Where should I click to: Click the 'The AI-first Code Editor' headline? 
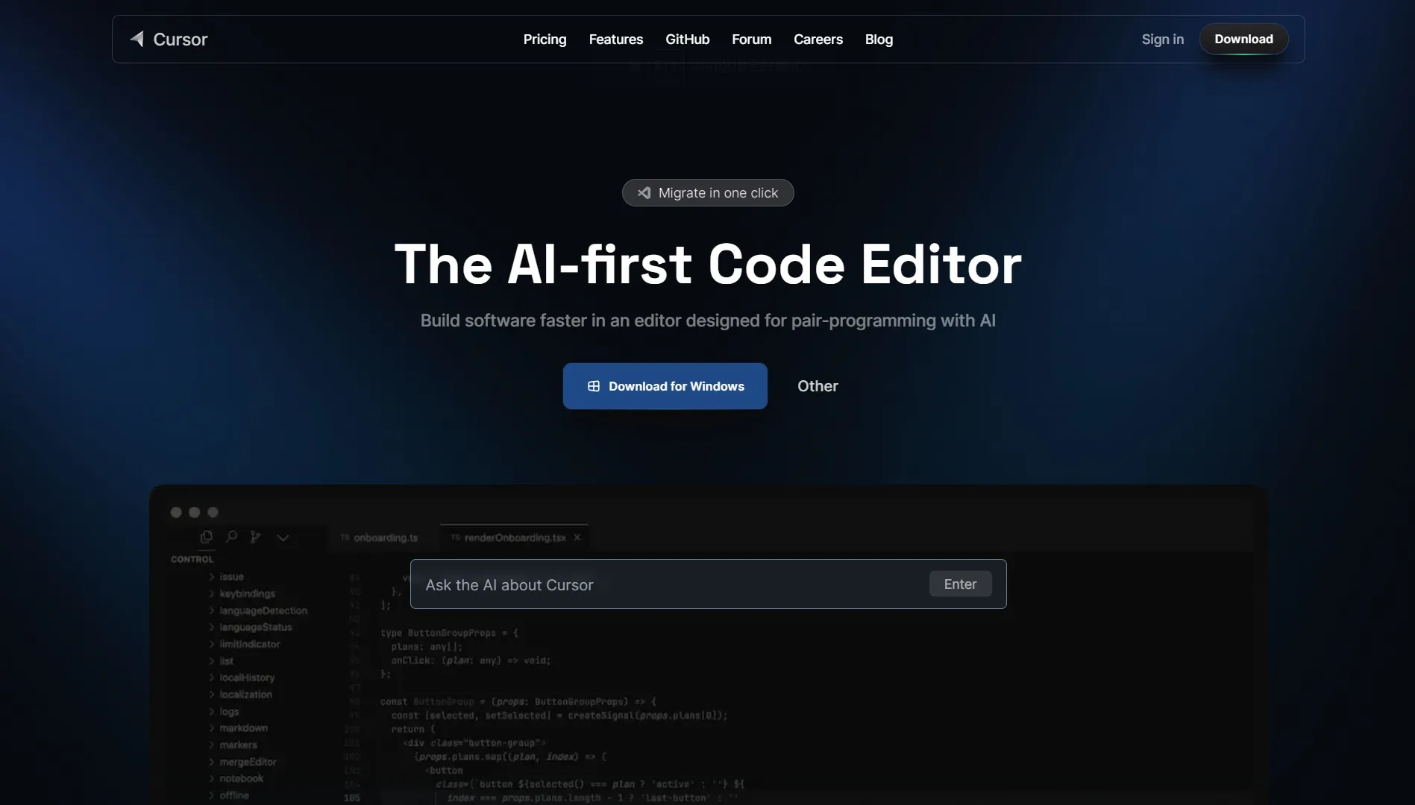[708, 265]
